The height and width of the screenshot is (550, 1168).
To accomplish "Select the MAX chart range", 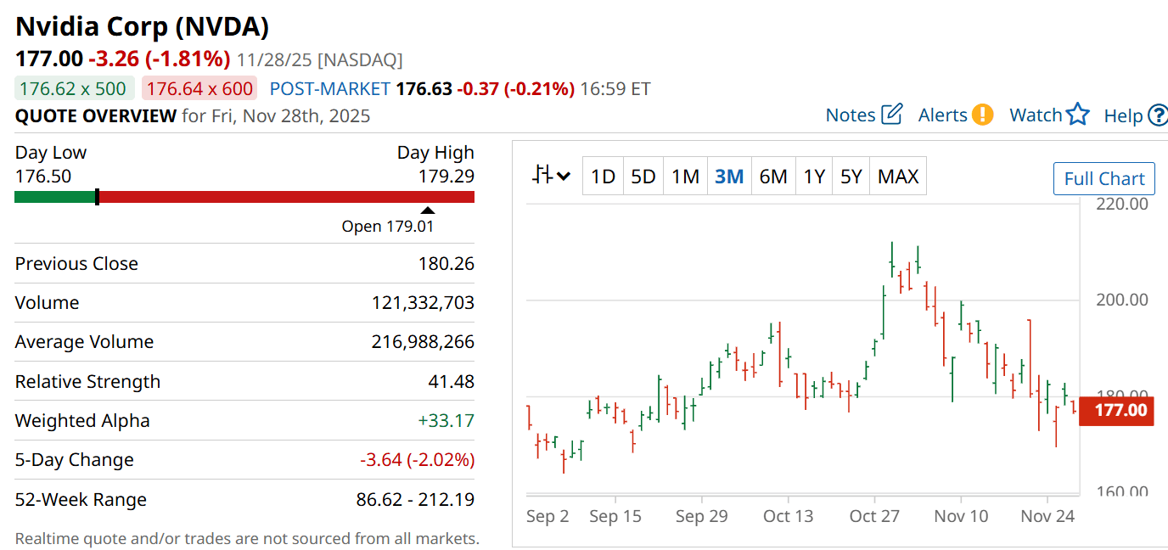I will [x=898, y=177].
